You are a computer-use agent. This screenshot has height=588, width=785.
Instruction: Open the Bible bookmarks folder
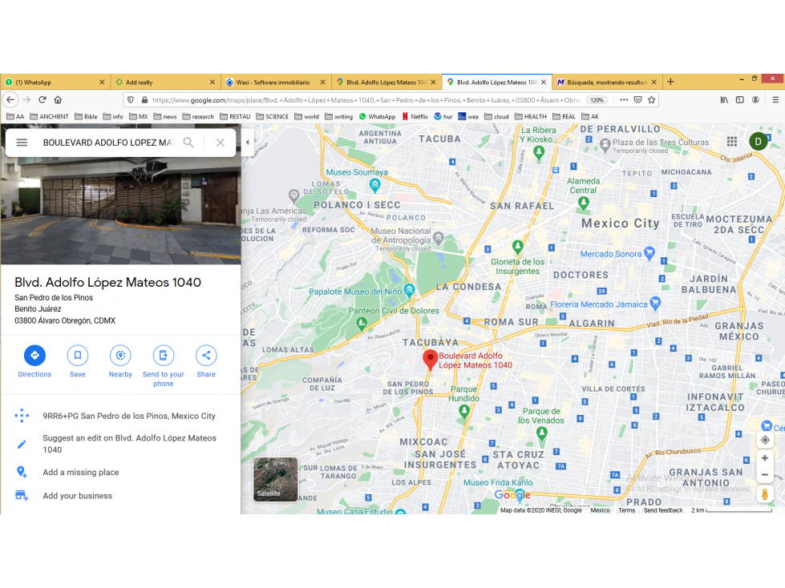pos(86,116)
